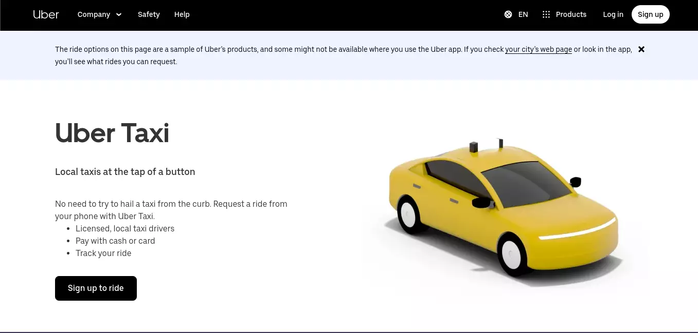Click the globe language icon
The width and height of the screenshot is (698, 333).
click(x=508, y=14)
